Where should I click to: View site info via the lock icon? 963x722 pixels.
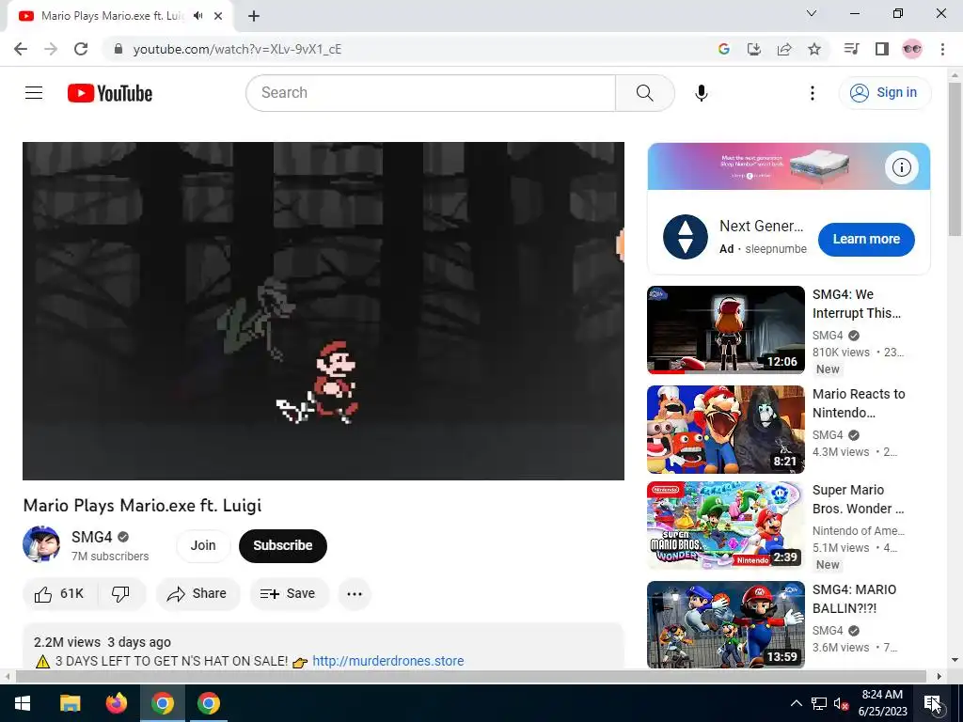(118, 49)
